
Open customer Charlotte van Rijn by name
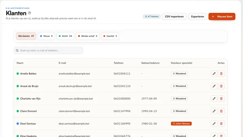(x=30, y=99)
